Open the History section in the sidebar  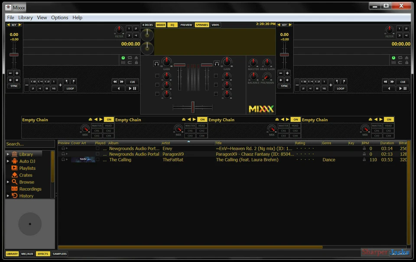click(x=26, y=196)
